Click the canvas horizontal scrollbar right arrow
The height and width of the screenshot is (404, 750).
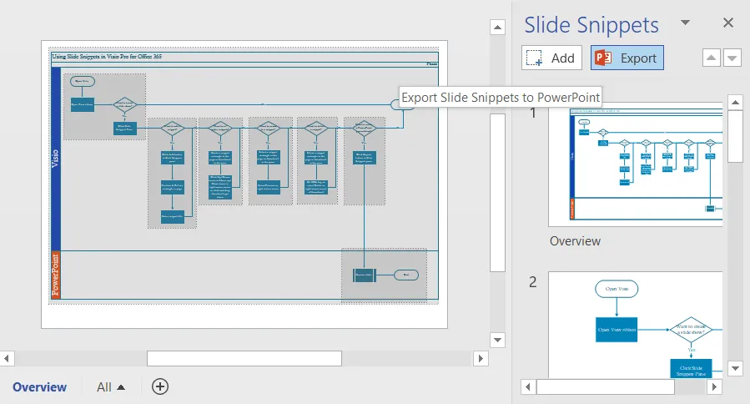[x=481, y=358]
